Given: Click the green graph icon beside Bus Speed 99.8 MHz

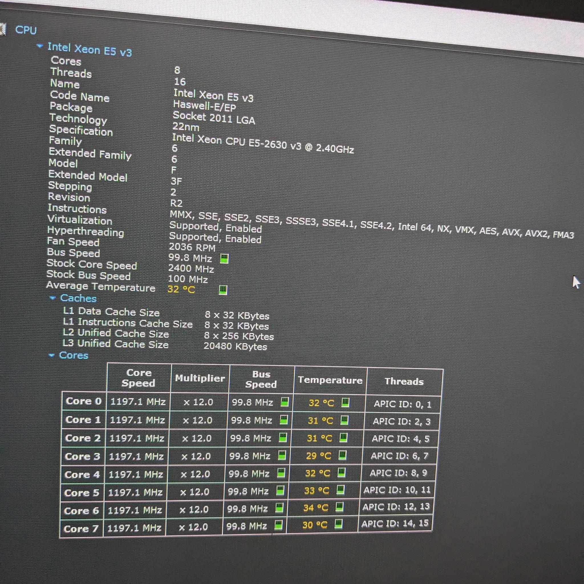Looking at the screenshot, I should point(224,259).
